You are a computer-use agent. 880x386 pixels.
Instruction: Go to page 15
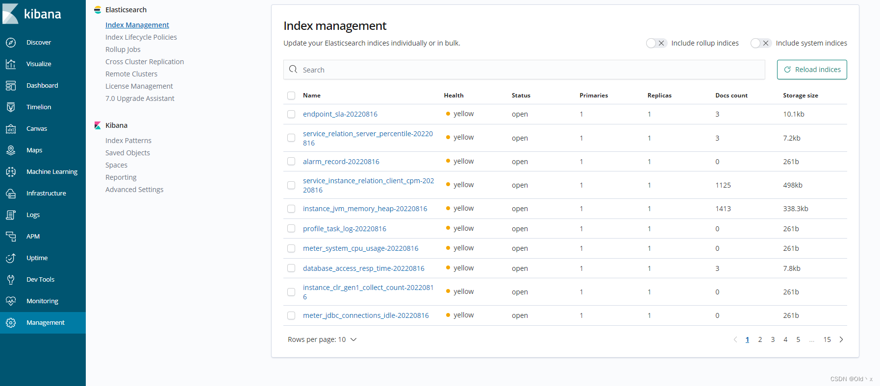click(x=827, y=339)
